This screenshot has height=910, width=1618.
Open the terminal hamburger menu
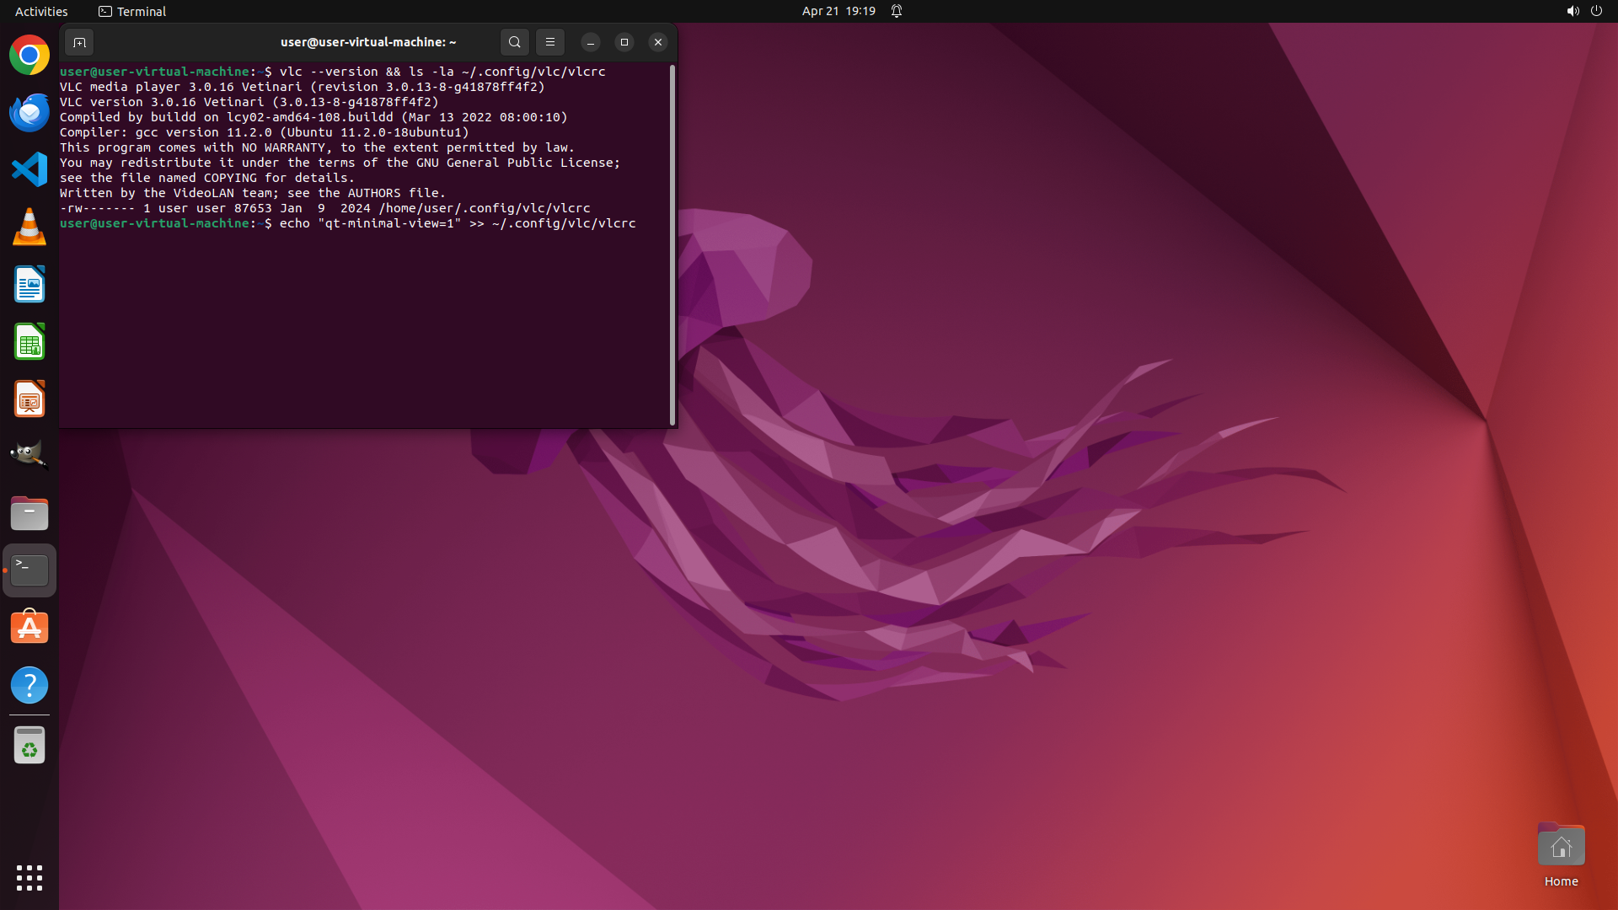(x=550, y=42)
